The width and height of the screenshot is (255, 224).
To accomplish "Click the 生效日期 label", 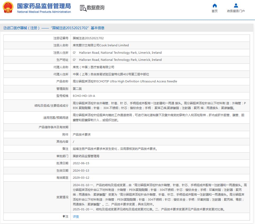I will 62,171.
